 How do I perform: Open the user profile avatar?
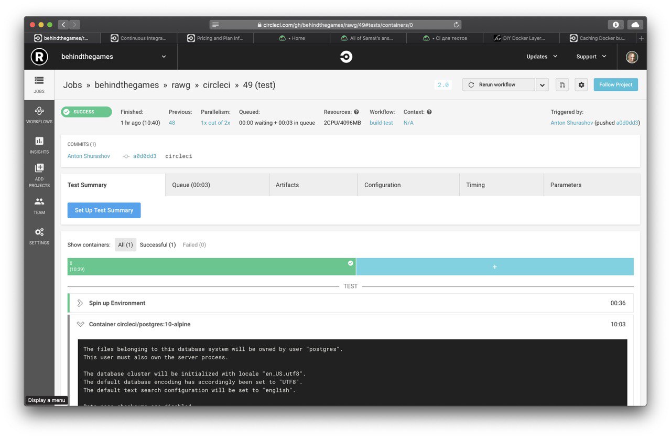tap(632, 57)
